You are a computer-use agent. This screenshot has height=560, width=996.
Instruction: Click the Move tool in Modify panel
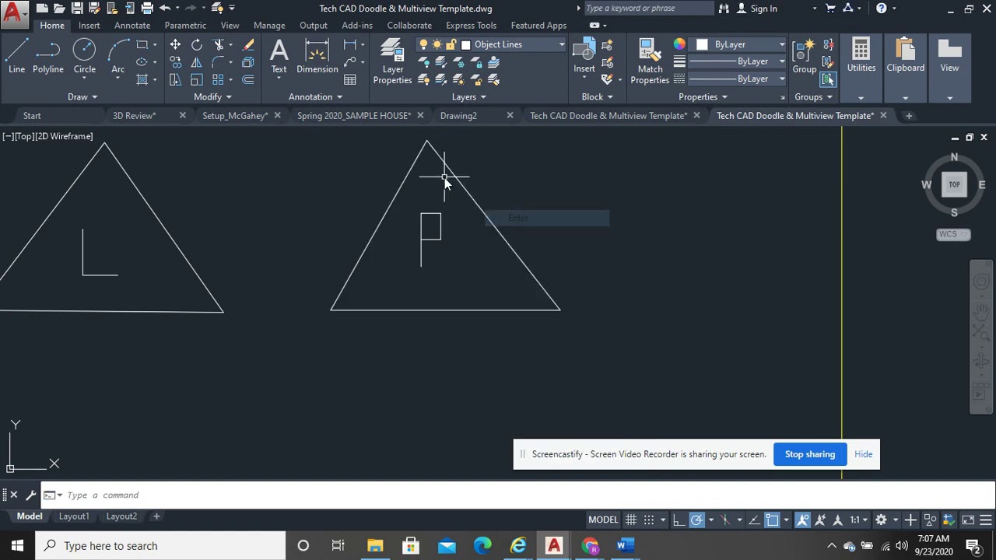(175, 45)
